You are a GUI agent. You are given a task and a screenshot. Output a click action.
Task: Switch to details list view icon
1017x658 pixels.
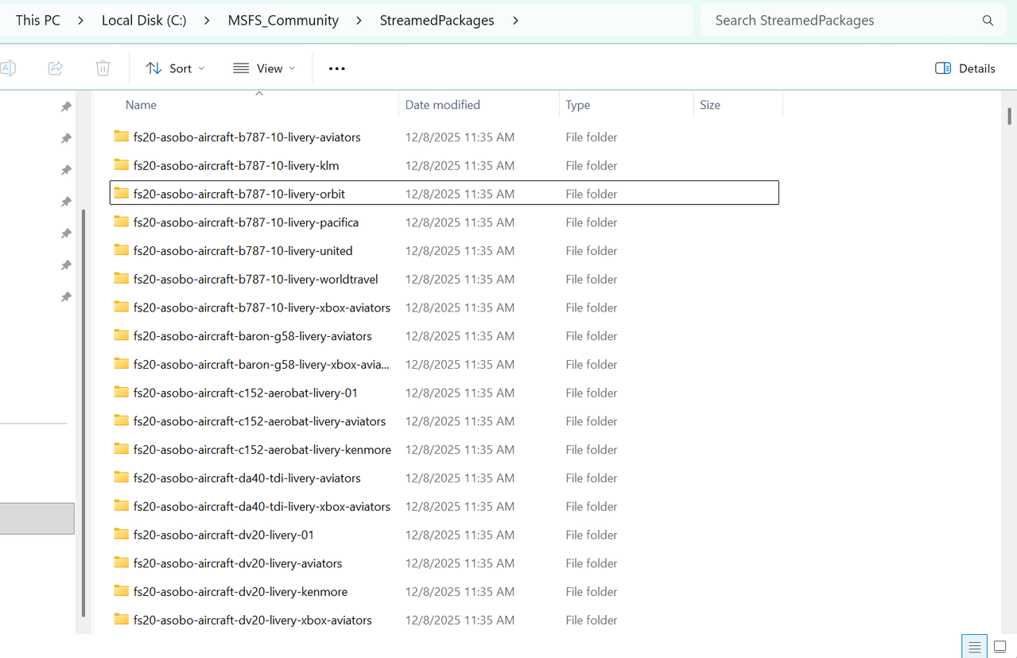[975, 647]
